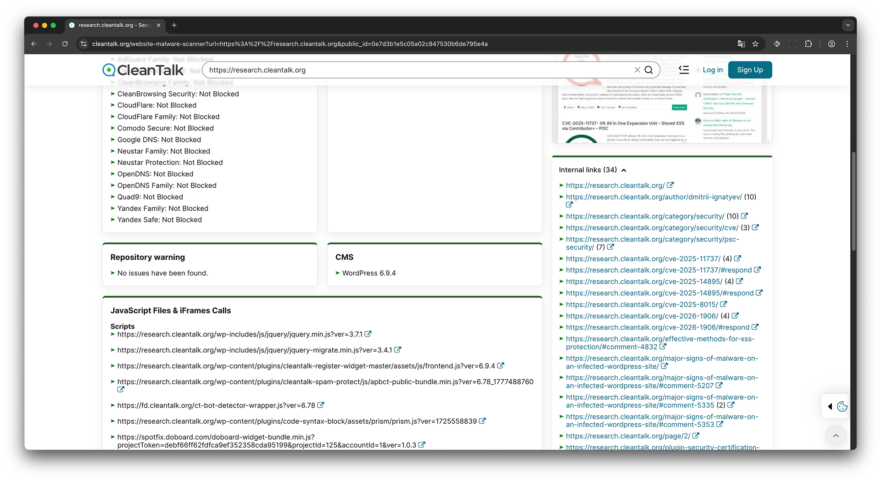Click the 'JavaScript Files & iFrames Calls' heading
The height and width of the screenshot is (482, 881).
pos(171,311)
